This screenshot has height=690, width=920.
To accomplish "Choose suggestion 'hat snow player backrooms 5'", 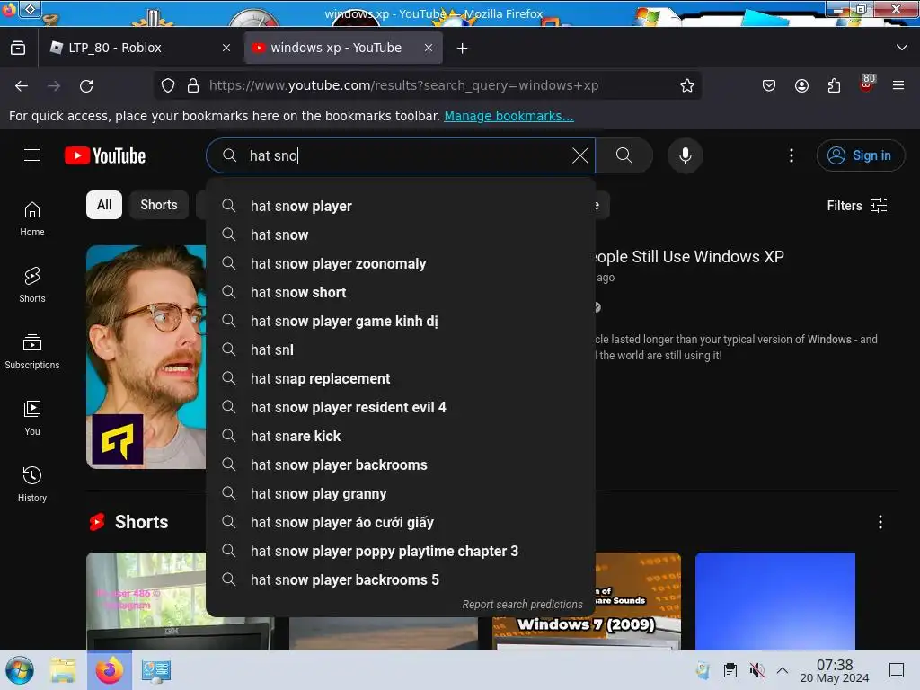I will click(x=401, y=579).
